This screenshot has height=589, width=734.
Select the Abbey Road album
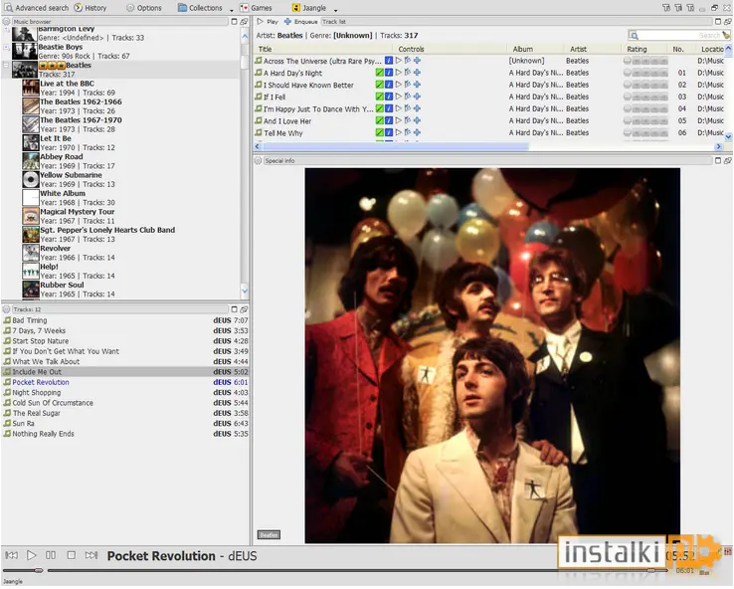tap(62, 157)
